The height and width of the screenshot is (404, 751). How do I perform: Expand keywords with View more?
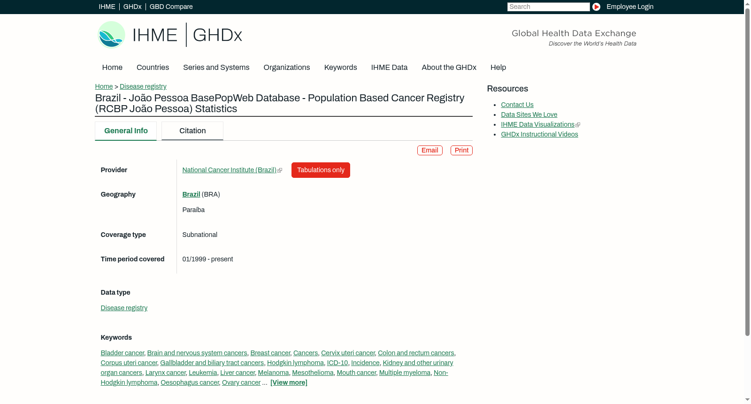coord(289,382)
